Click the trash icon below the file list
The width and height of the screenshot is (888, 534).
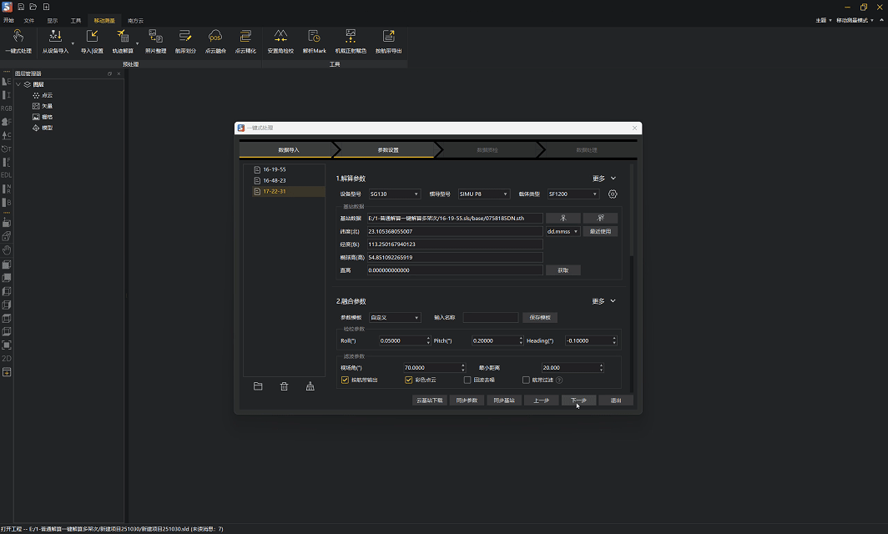point(284,386)
